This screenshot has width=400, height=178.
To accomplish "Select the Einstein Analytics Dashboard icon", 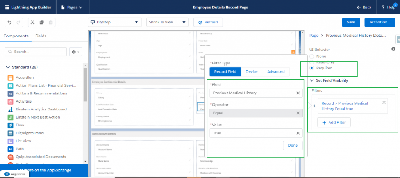I will click(x=11, y=109).
